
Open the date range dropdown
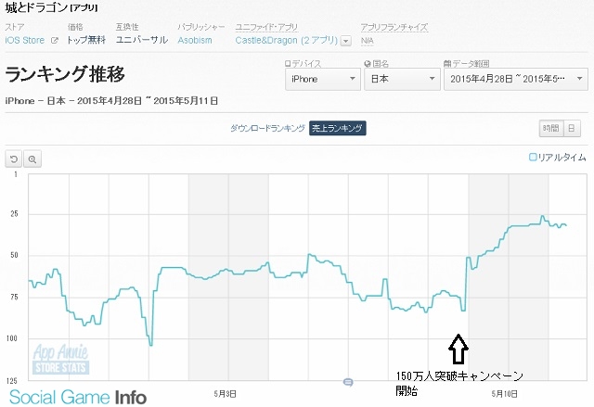click(x=513, y=80)
